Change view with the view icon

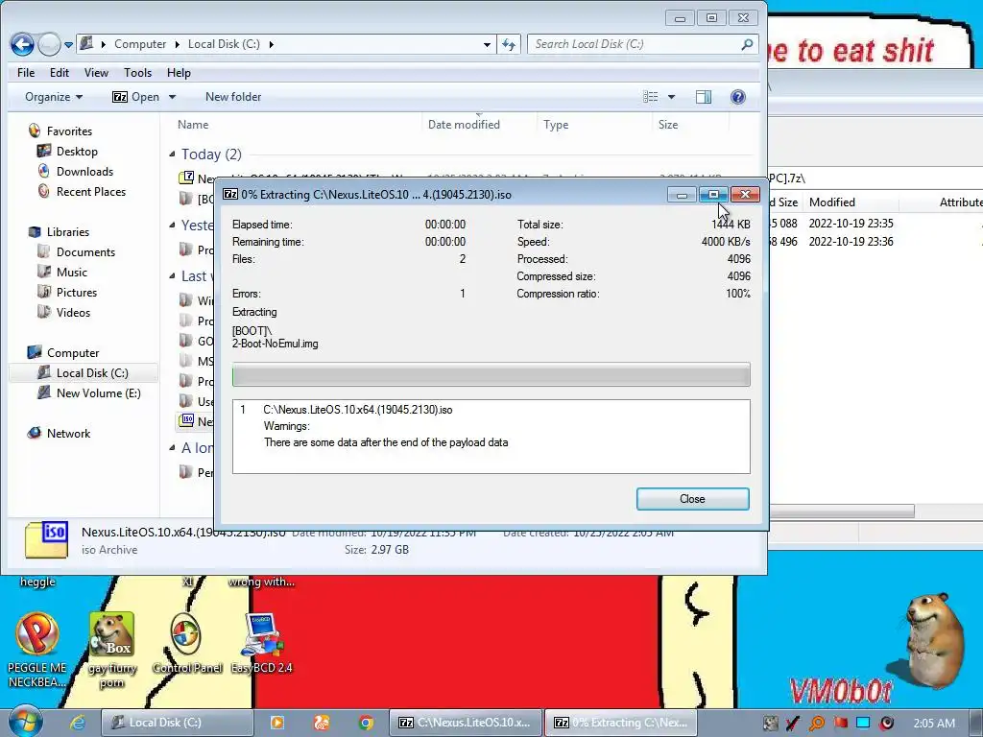(x=650, y=97)
